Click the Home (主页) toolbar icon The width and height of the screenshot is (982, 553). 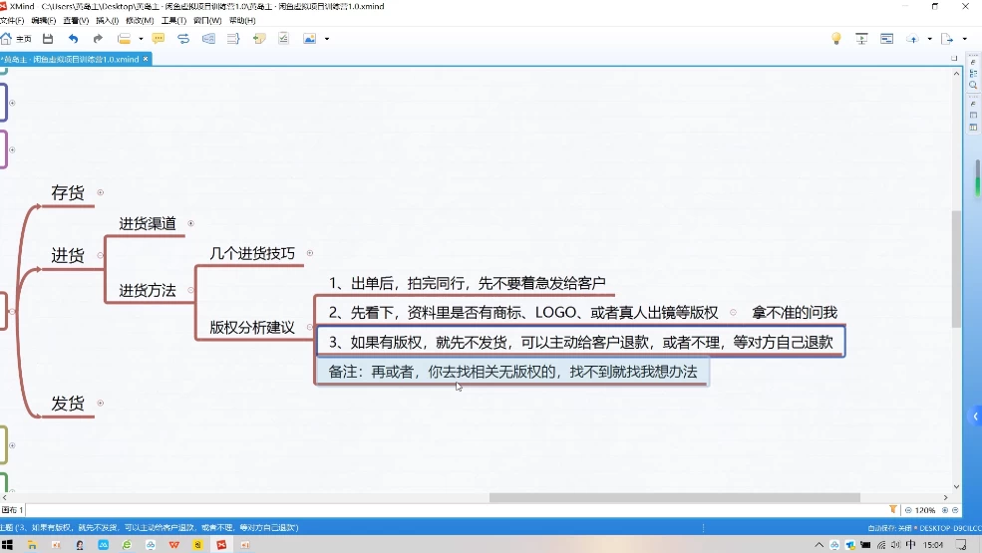15,39
